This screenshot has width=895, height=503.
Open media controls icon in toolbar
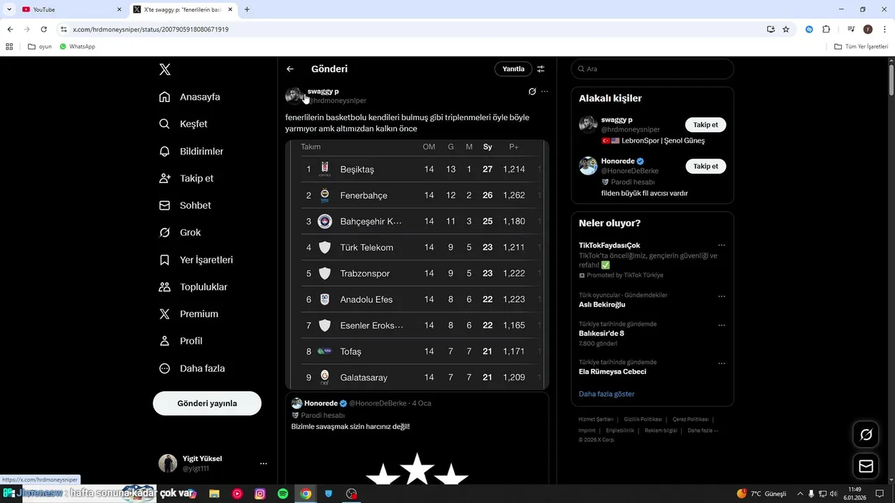(851, 29)
